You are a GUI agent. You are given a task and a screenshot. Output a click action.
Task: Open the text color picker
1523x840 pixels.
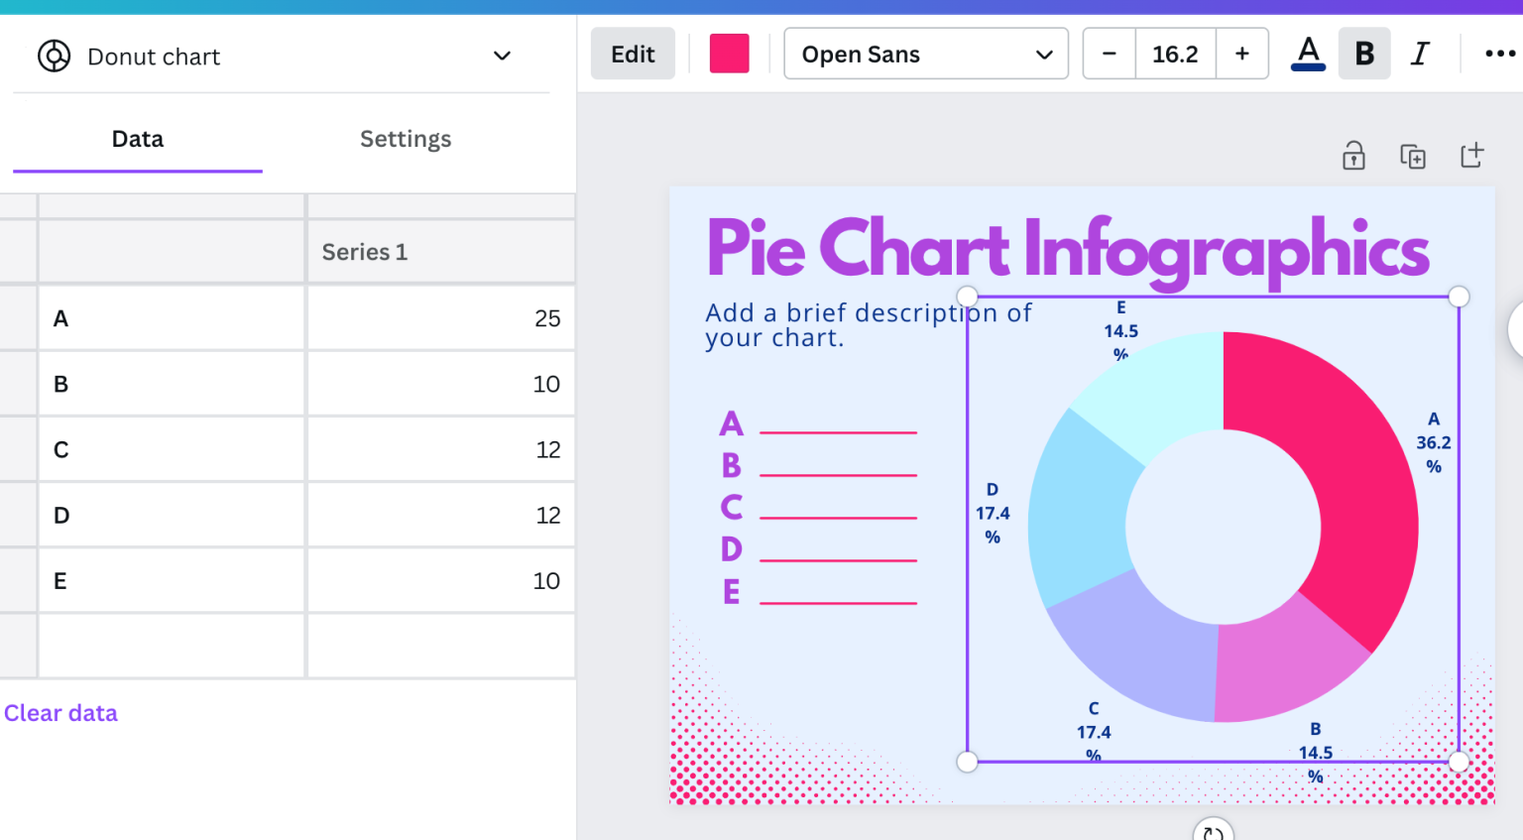[x=1307, y=54]
